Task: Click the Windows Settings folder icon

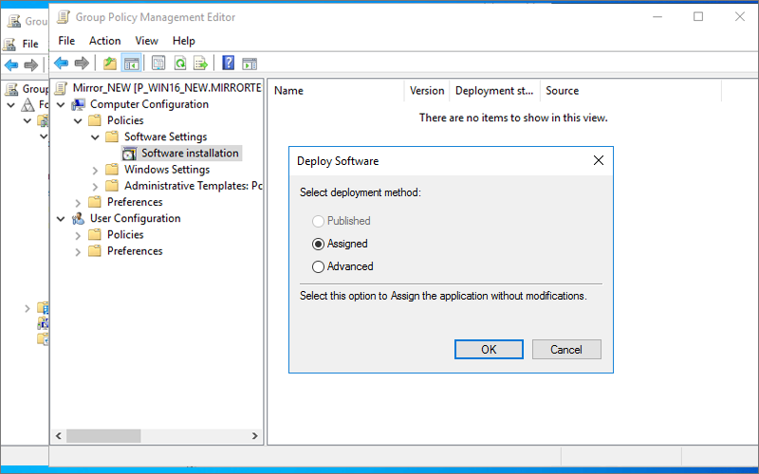Action: click(x=112, y=170)
